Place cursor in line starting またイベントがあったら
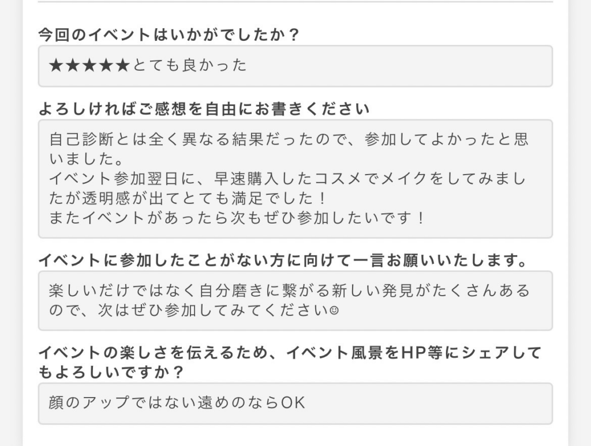Viewport: 591px width, 446px height. click(237, 218)
